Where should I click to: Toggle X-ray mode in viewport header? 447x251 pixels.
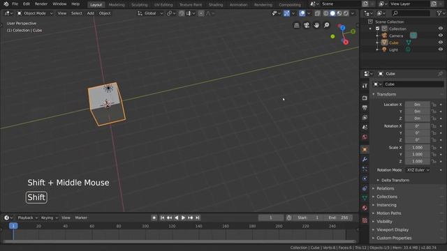[317, 13]
